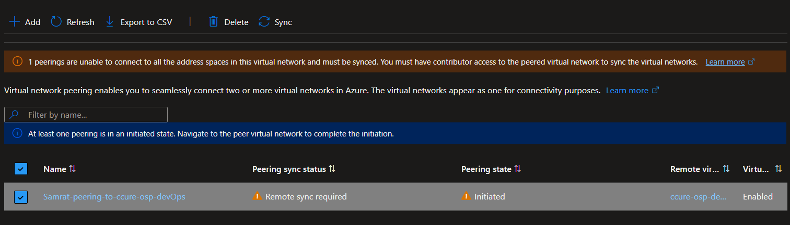
Task: Open the ccure-osp-de... remote network link
Action: pyautogui.click(x=698, y=196)
